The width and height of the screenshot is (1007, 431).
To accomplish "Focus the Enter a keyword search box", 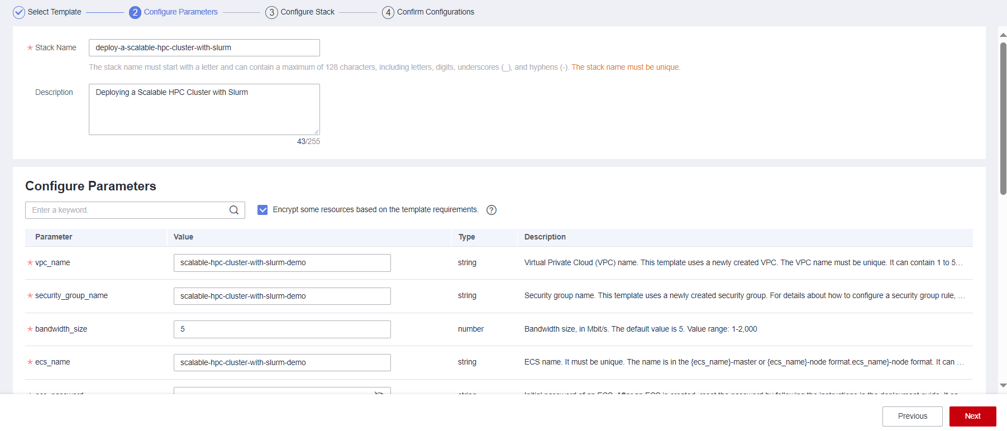I will [135, 210].
